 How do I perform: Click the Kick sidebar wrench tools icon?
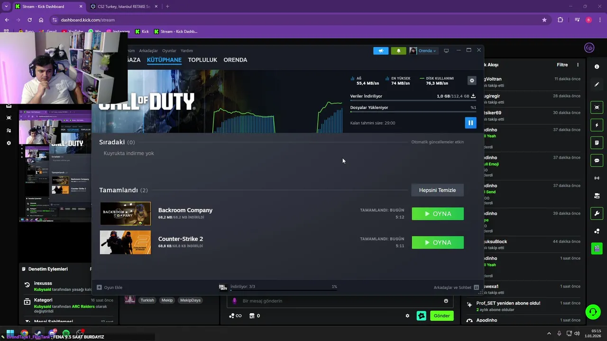(597, 213)
